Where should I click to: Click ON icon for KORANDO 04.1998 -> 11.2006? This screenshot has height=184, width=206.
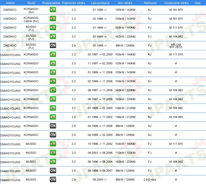[53, 126]
